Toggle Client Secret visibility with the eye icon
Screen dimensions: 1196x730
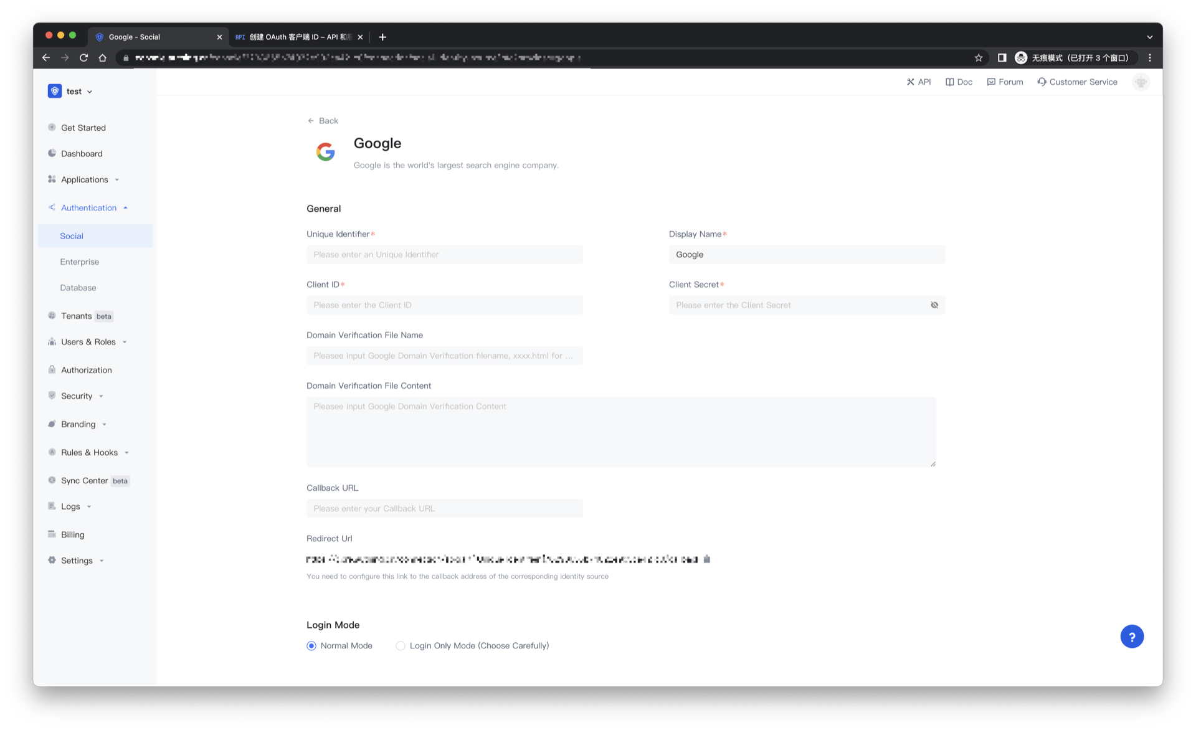pyautogui.click(x=934, y=305)
